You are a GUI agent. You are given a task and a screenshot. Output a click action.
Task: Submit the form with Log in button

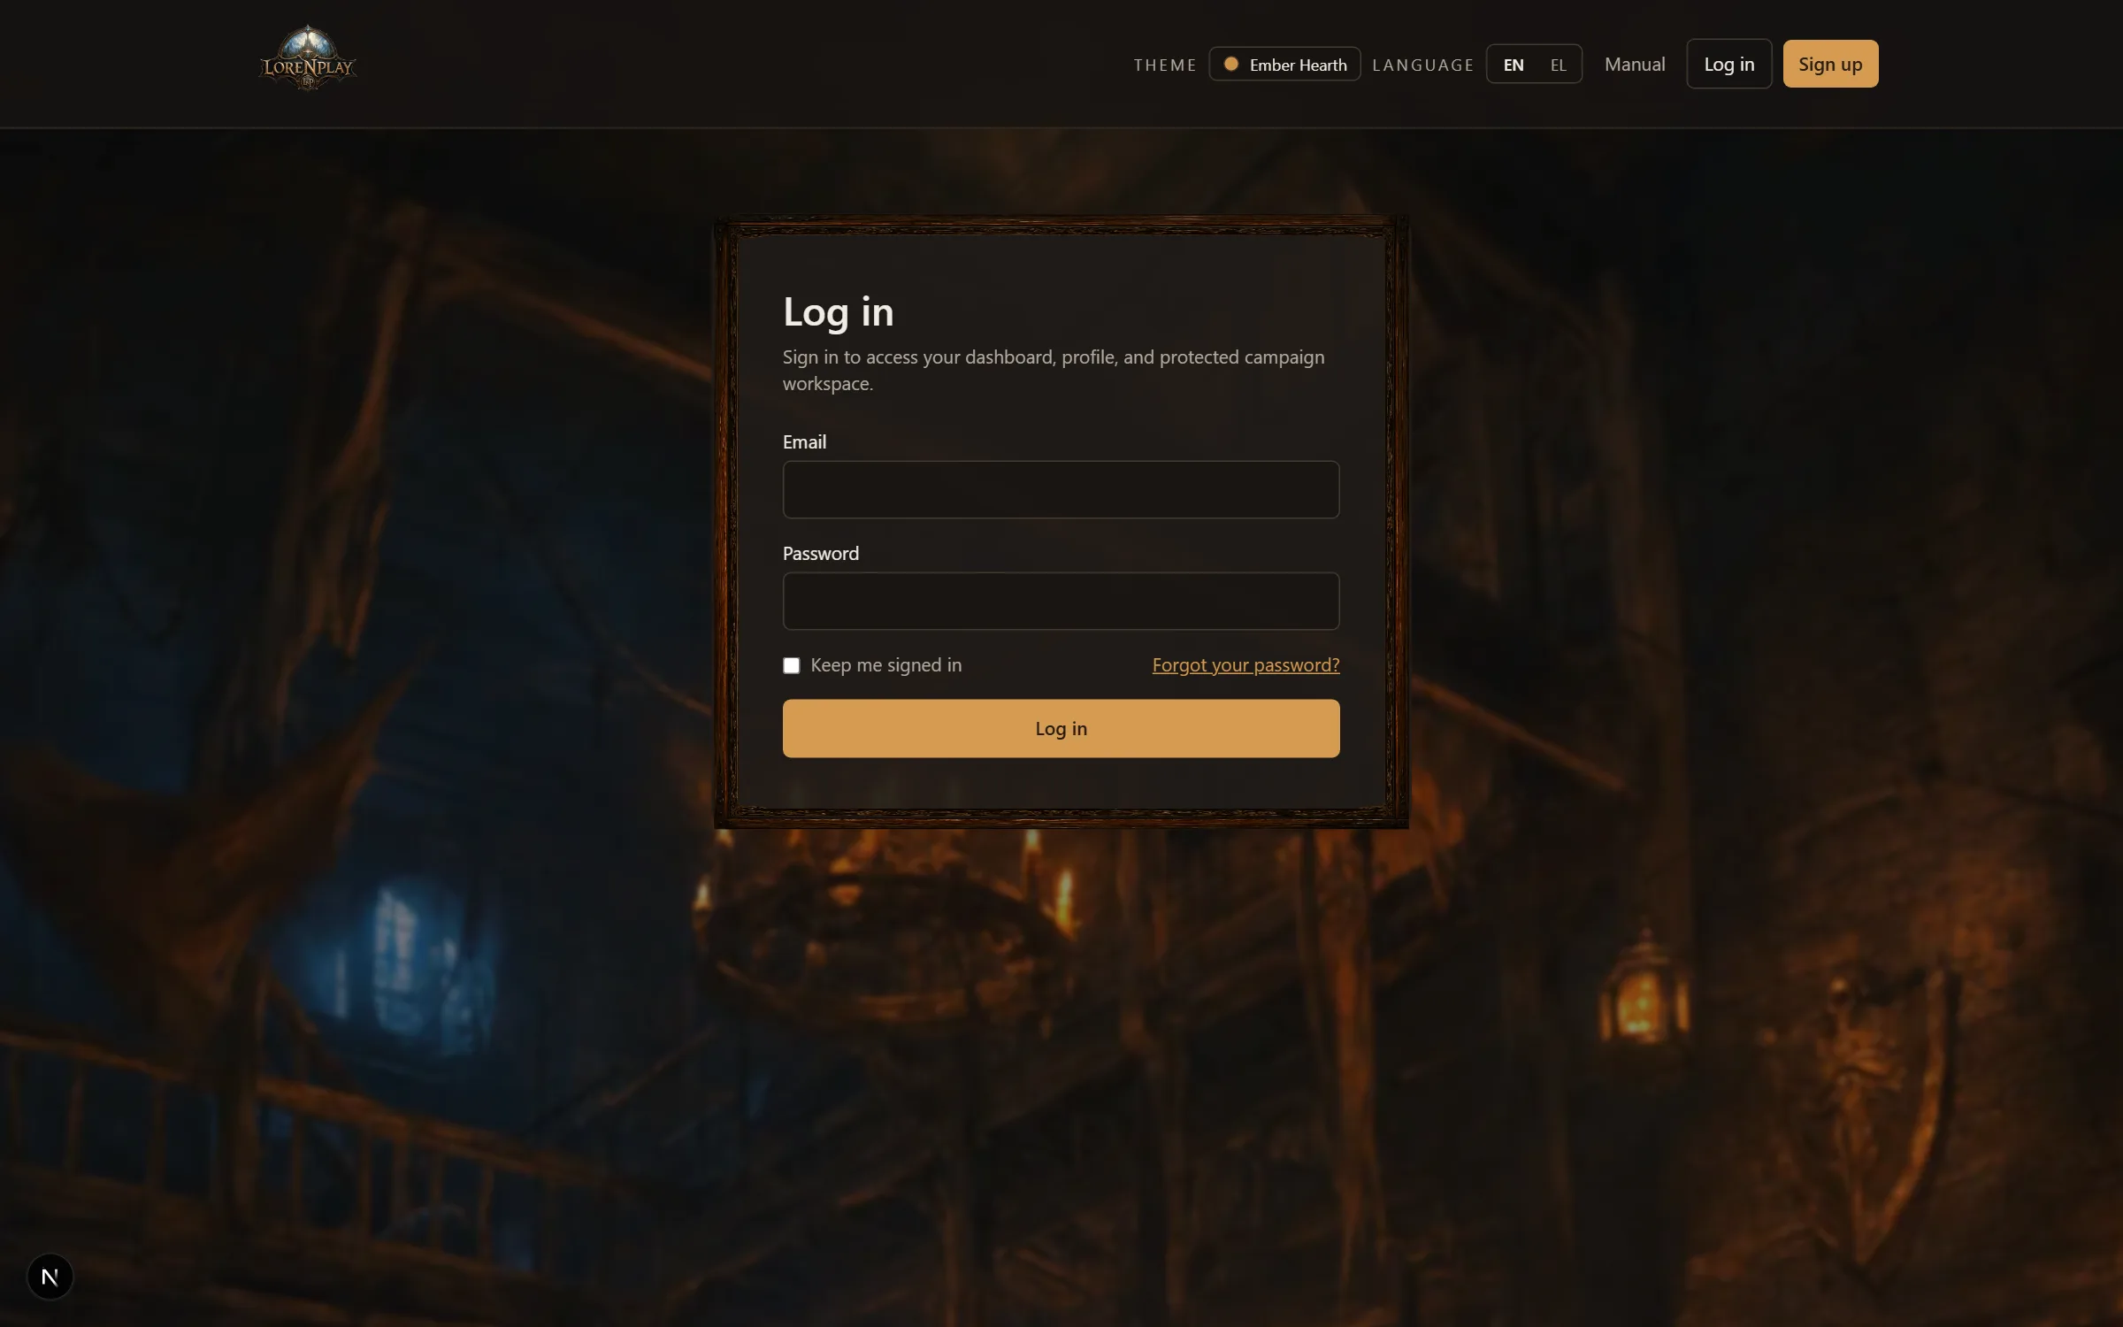pos(1061,728)
